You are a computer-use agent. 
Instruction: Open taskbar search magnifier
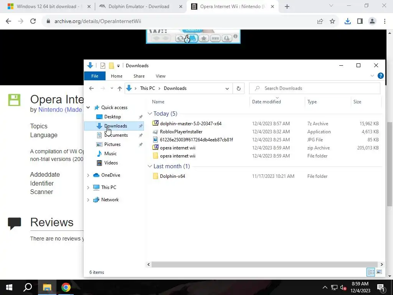pos(28,287)
